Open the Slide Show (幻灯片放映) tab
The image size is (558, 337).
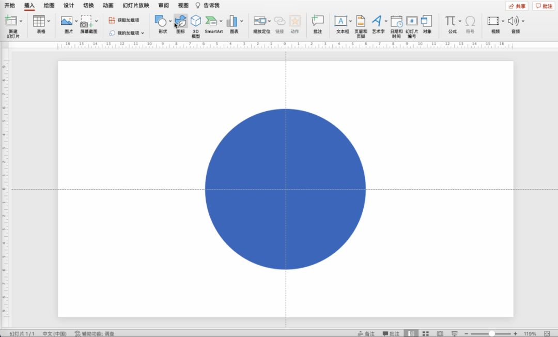(135, 5)
